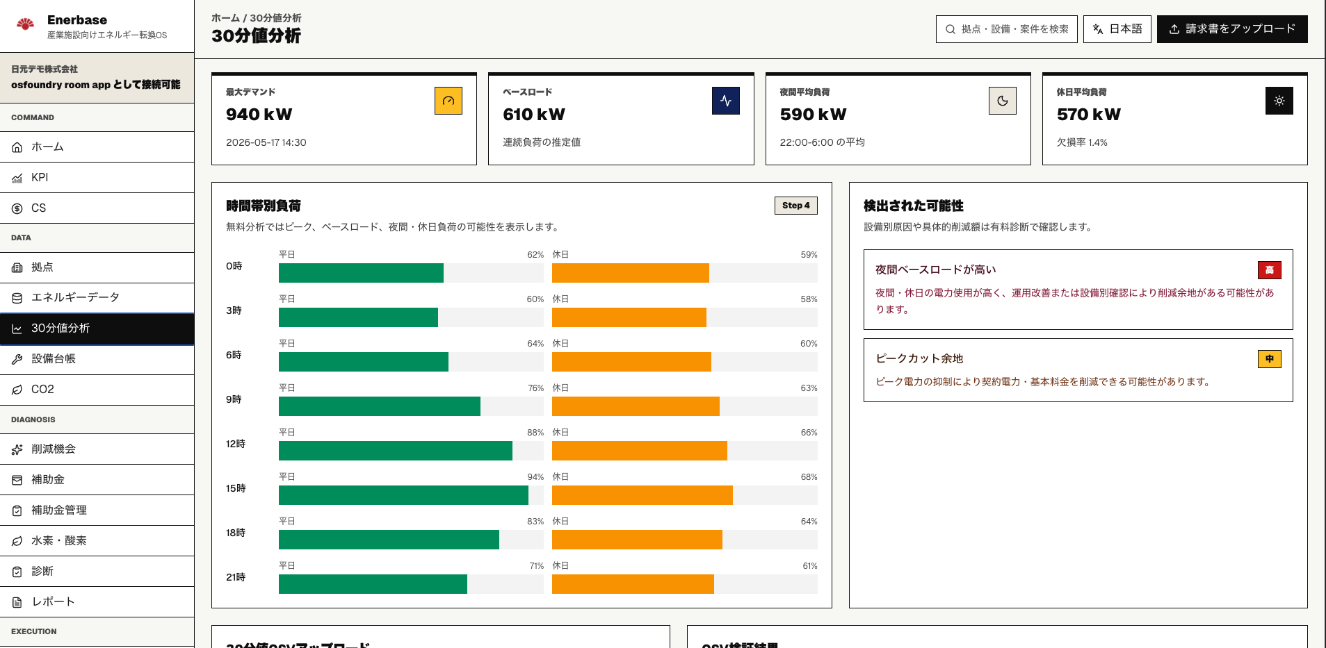Open 拠点 in the sidebar
This screenshot has width=1326, height=648.
point(97,267)
